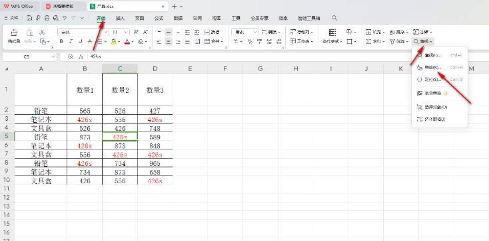Decrease font size with the A- icon

145,32
